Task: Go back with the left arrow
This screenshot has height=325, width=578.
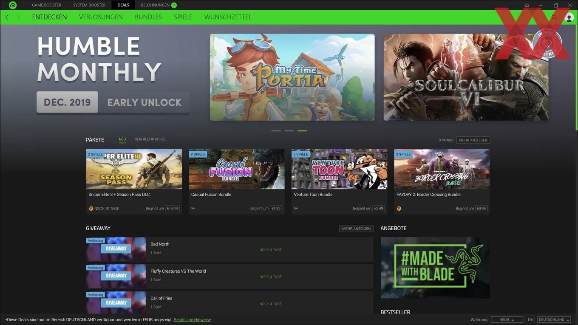Action: point(7,17)
